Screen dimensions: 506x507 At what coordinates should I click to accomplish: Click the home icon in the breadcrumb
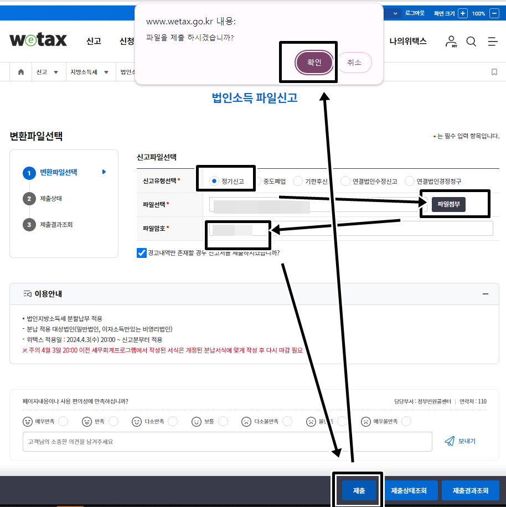point(20,71)
